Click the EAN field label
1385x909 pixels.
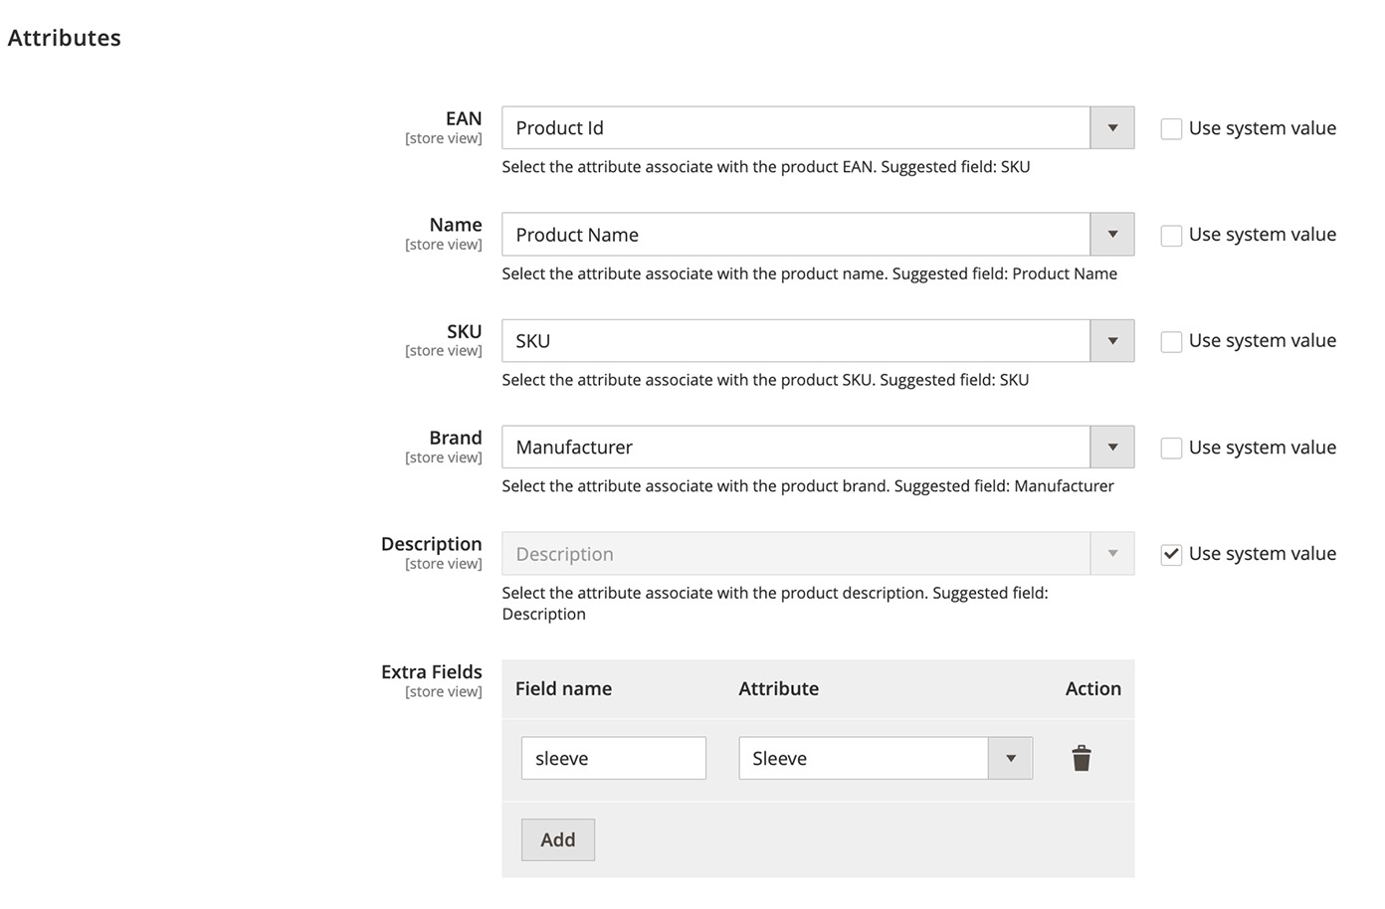pos(464,118)
